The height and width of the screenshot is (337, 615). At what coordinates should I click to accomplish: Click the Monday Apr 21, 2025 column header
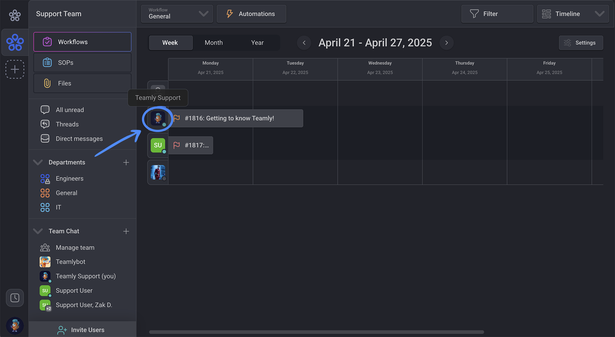[x=210, y=69]
